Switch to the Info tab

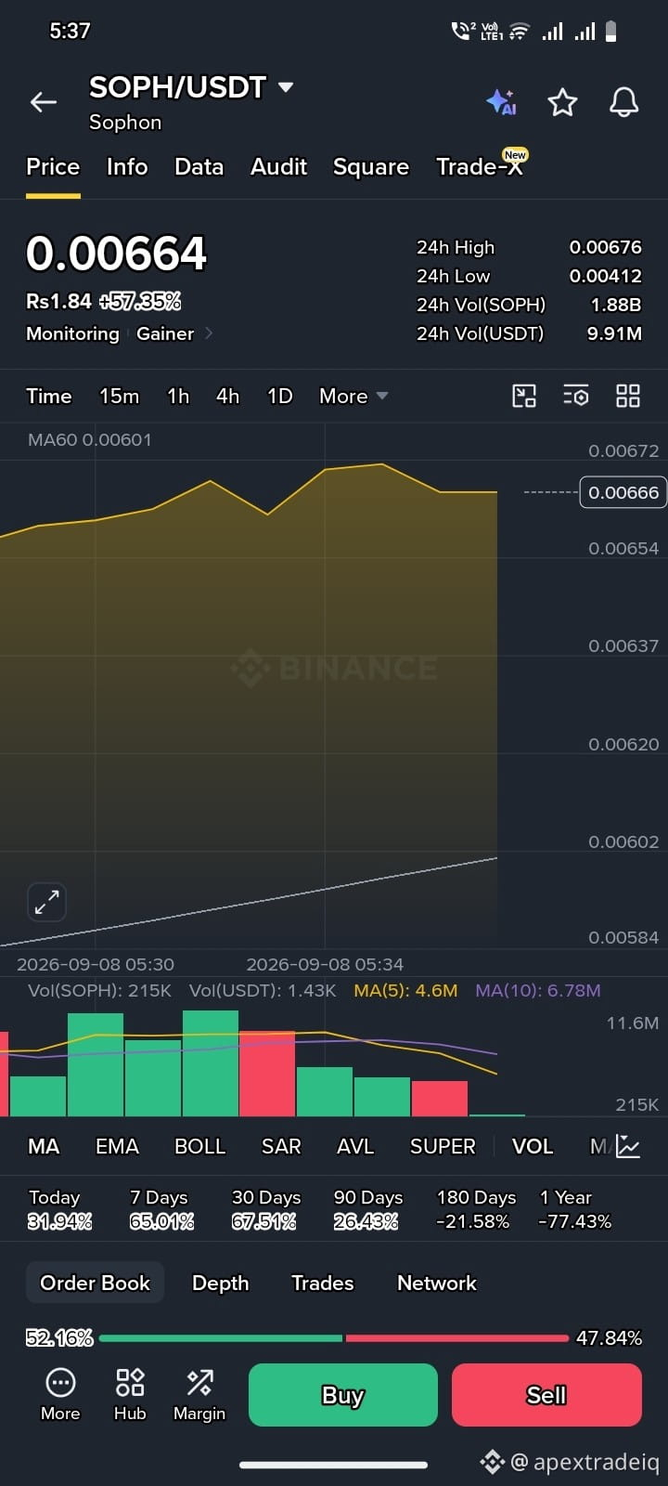pyautogui.click(x=127, y=167)
